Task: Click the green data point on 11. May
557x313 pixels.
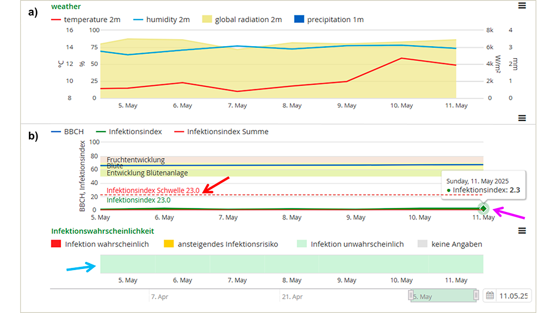Action: pos(483,209)
